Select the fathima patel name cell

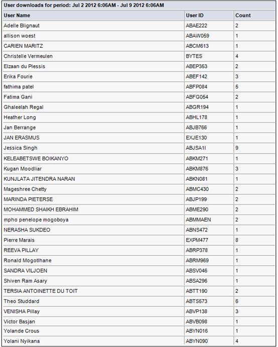19,87
